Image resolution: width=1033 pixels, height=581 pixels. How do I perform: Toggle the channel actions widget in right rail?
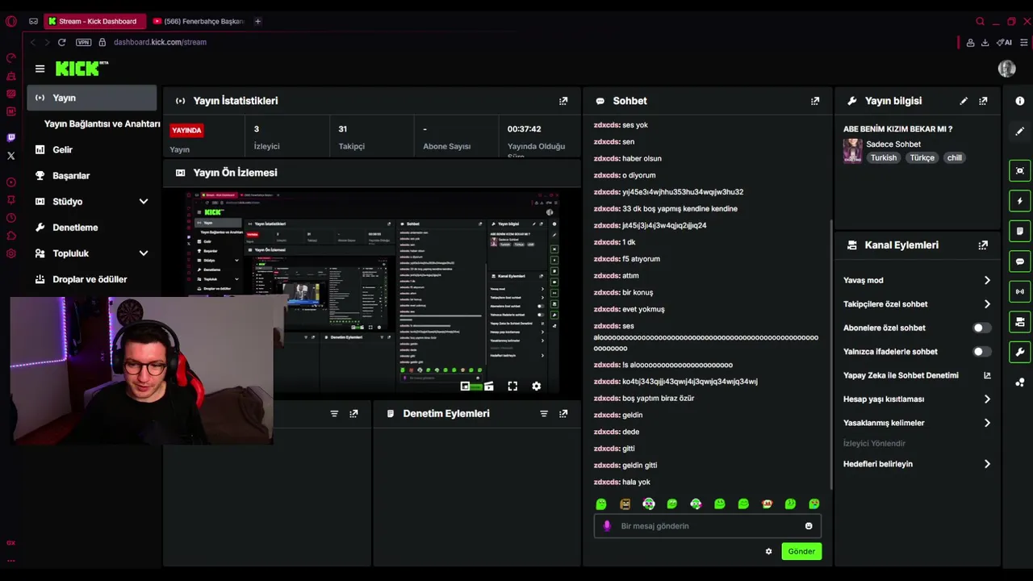[x=1020, y=322]
